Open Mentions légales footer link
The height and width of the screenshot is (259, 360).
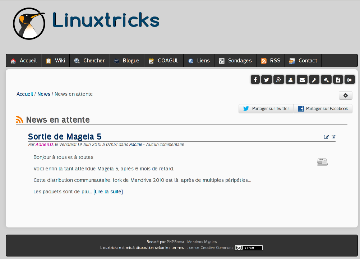click(202, 242)
